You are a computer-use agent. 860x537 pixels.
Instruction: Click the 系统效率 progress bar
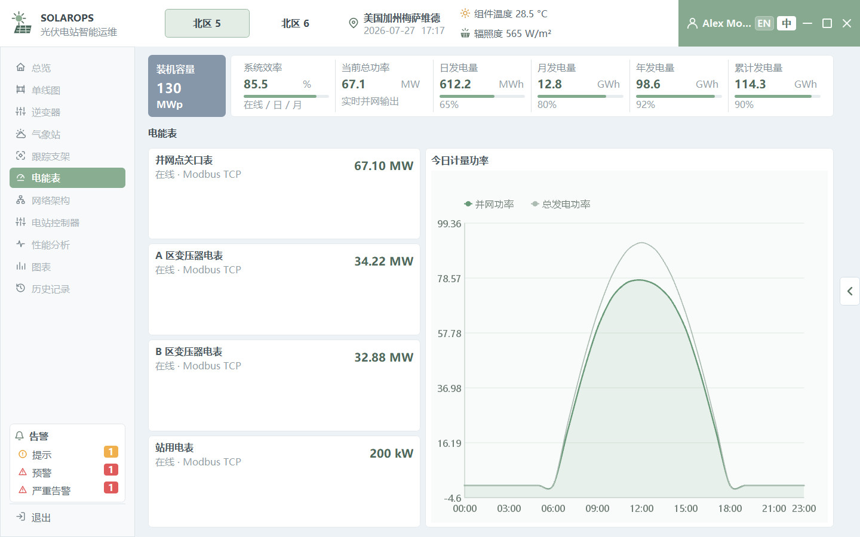tap(286, 96)
